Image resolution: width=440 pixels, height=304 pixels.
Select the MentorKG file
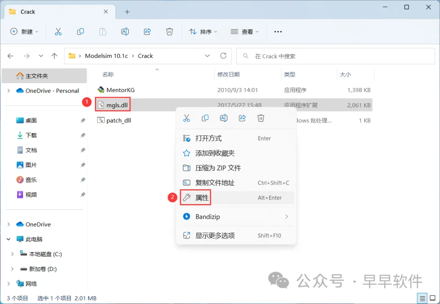[116, 90]
